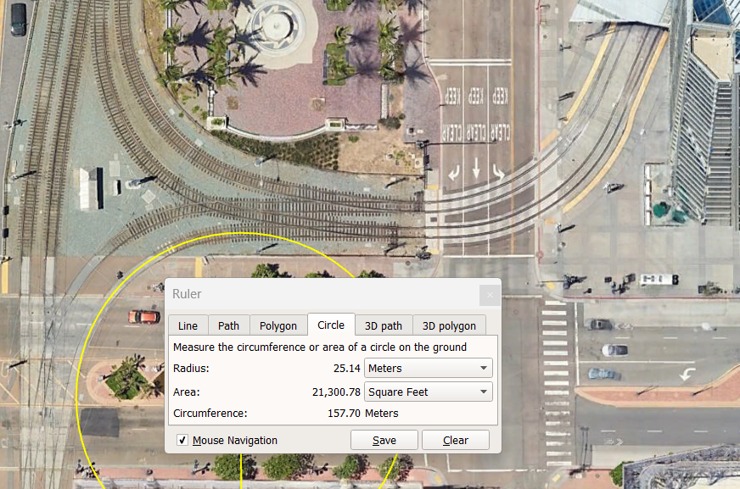Viewport: 740px width, 489px height.
Task: Close the Ruler dialog
Action: tap(489, 295)
